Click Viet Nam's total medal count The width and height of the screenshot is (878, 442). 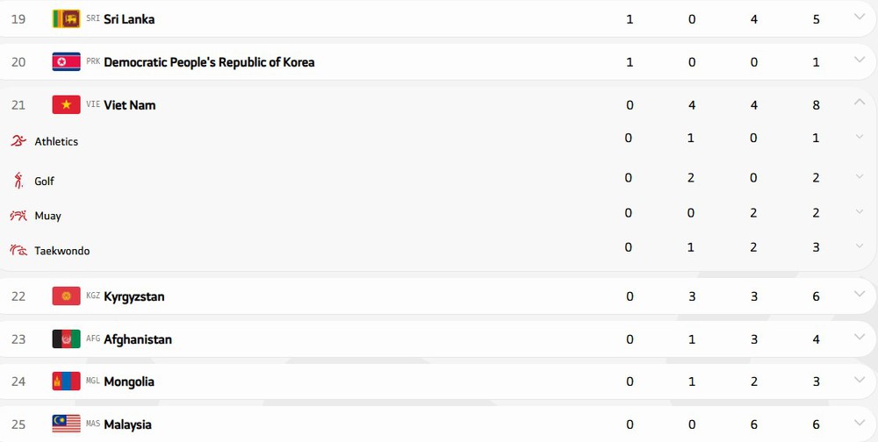[x=817, y=105]
